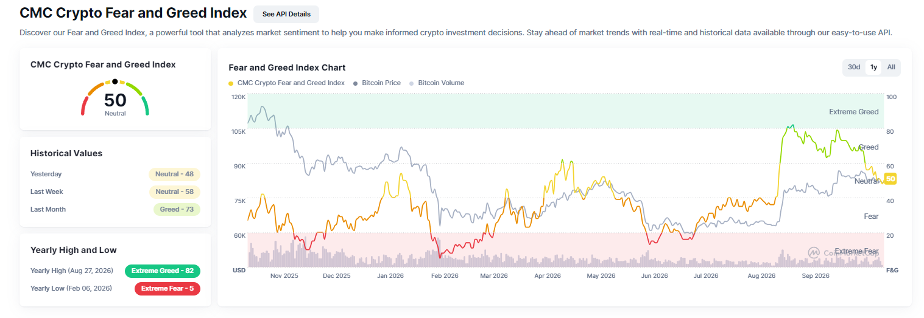
Task: Toggle Bitcoin Price legend series
Action: pyautogui.click(x=377, y=83)
